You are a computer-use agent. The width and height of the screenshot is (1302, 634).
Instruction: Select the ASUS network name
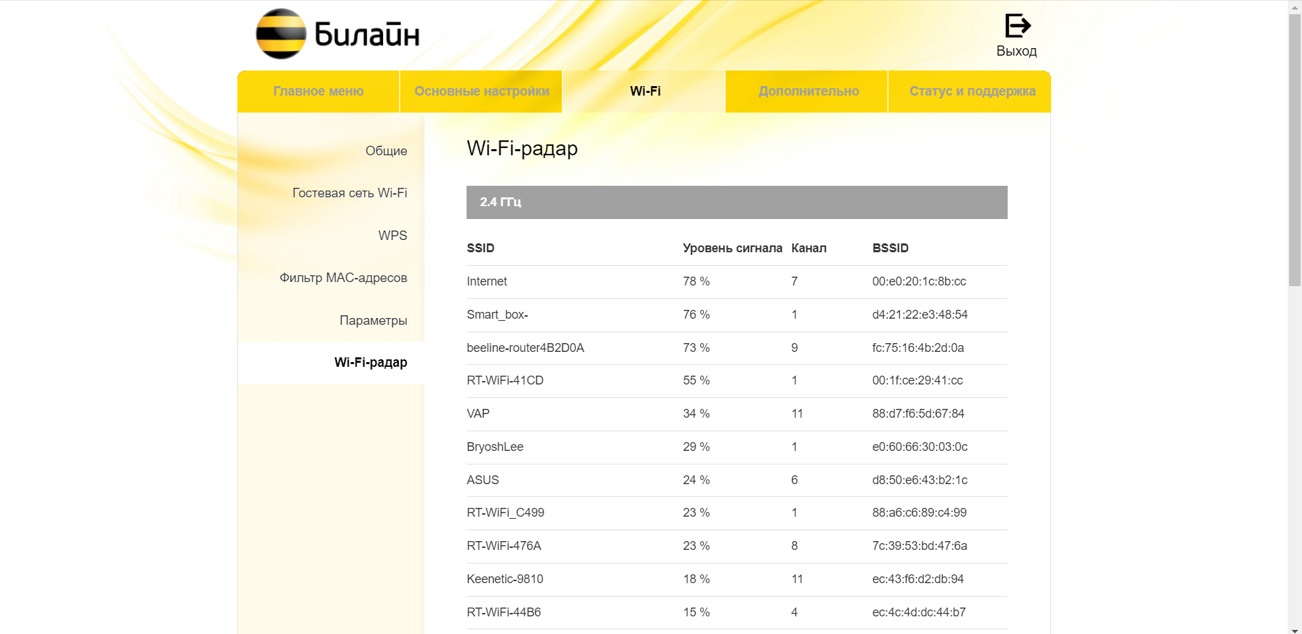tap(482, 480)
